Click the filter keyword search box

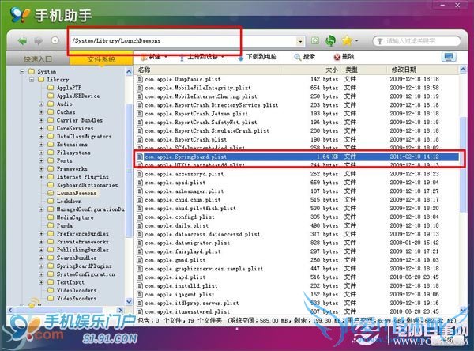(416, 41)
